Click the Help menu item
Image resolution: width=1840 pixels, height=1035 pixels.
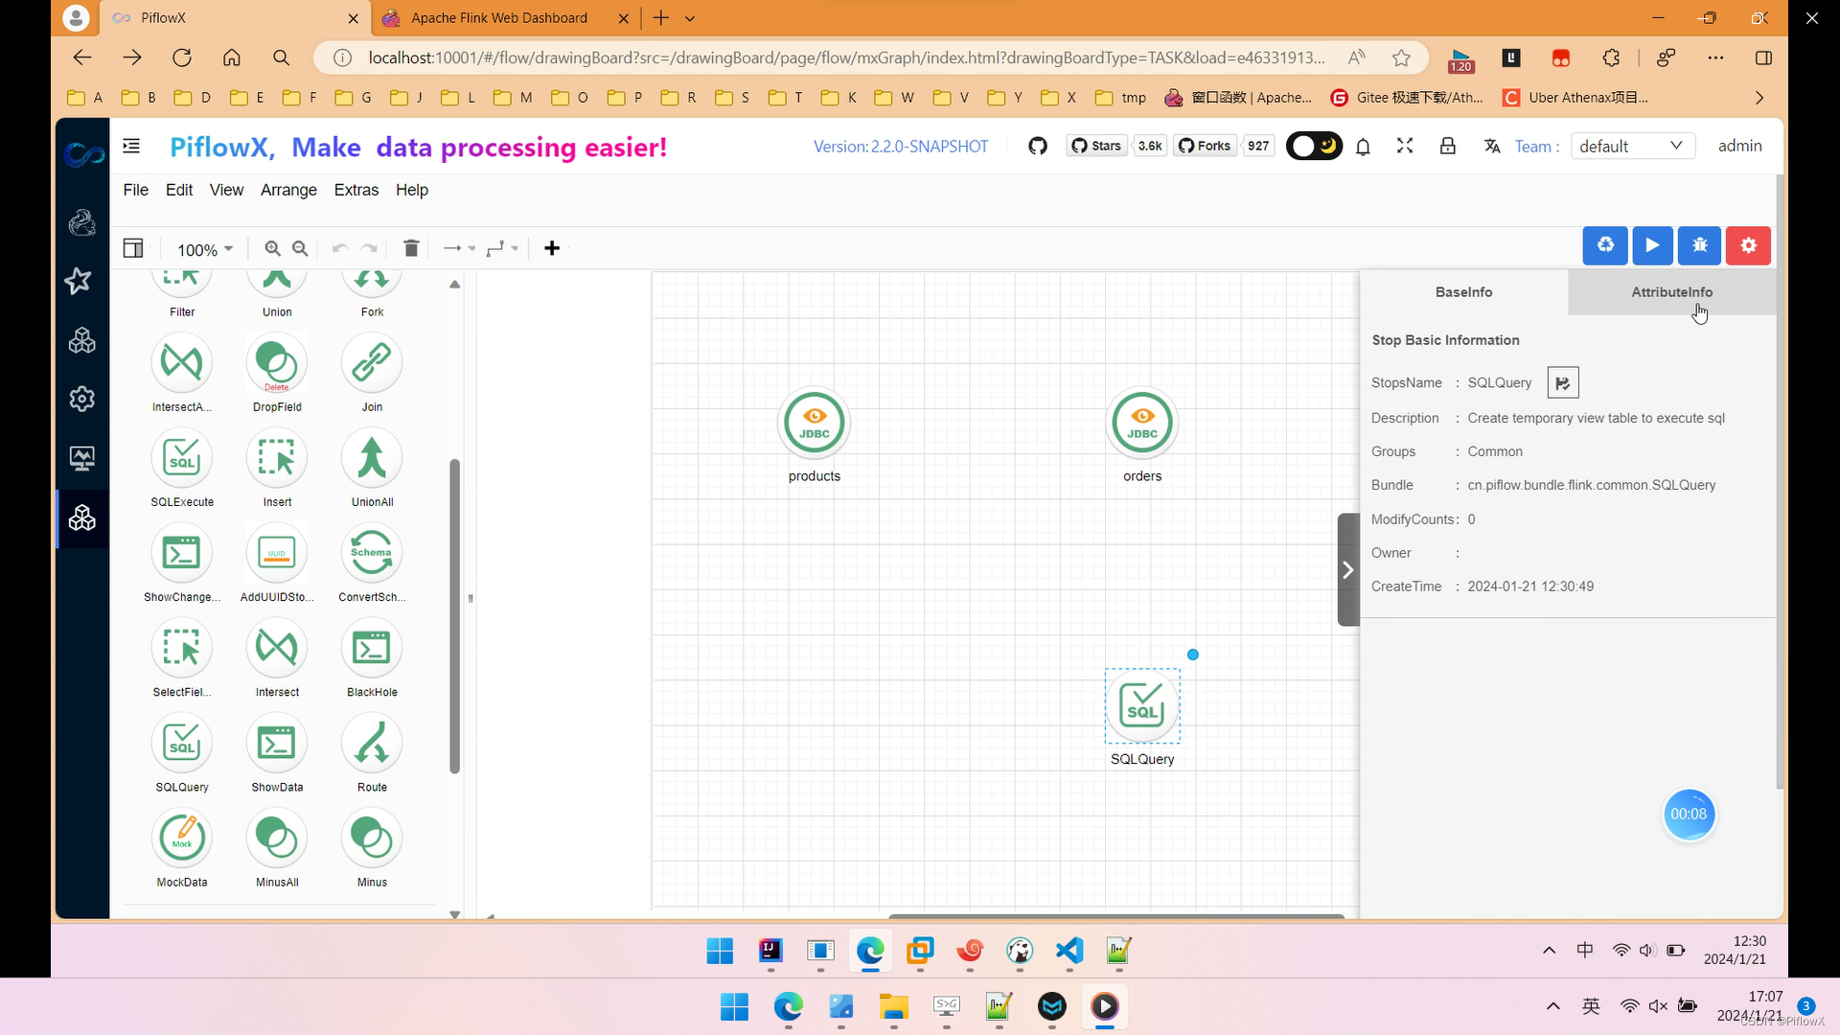point(412,190)
